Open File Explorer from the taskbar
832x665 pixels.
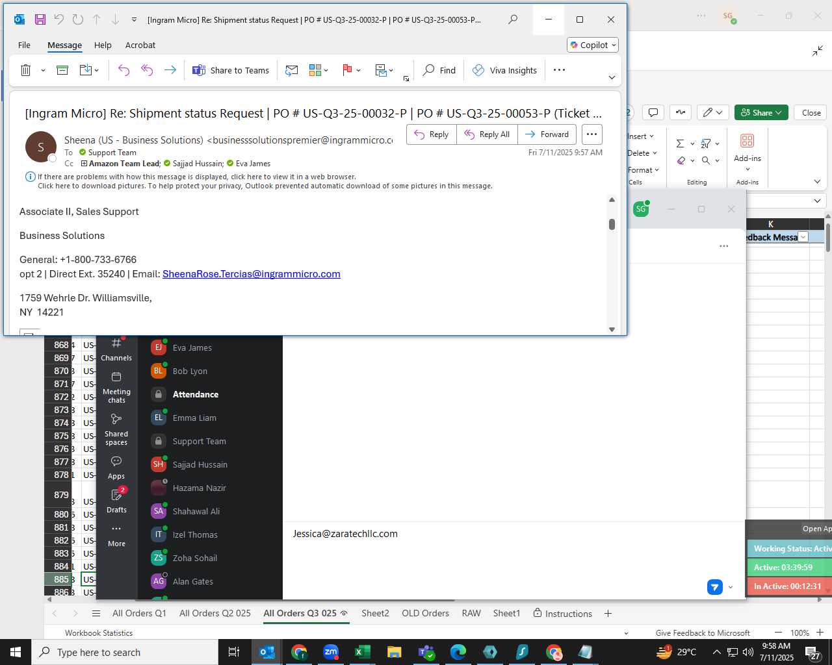[394, 652]
